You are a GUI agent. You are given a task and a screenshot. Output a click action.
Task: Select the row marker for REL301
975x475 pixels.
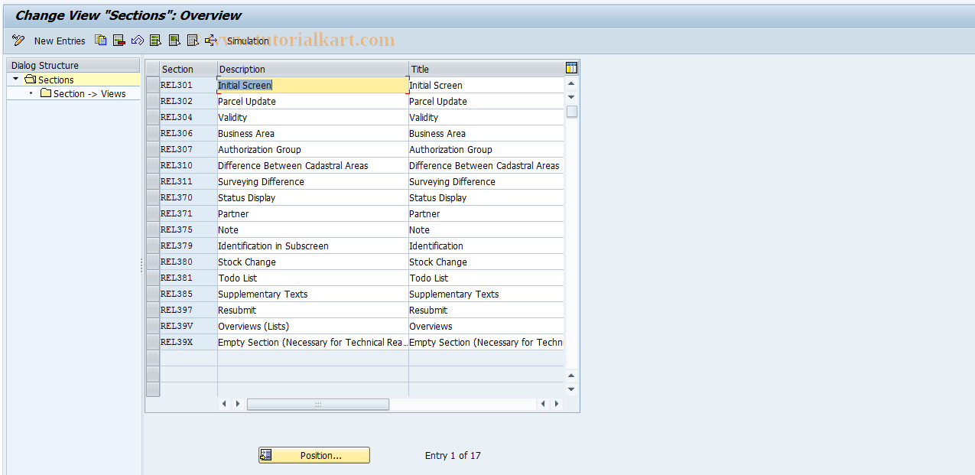153,85
